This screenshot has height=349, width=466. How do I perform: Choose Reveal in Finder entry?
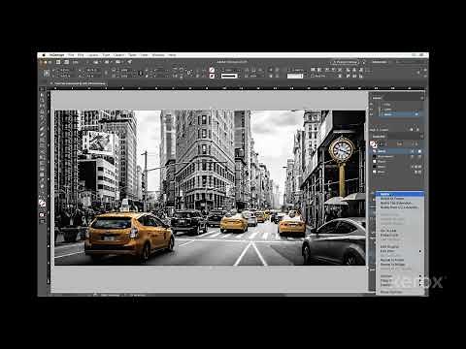click(400, 260)
